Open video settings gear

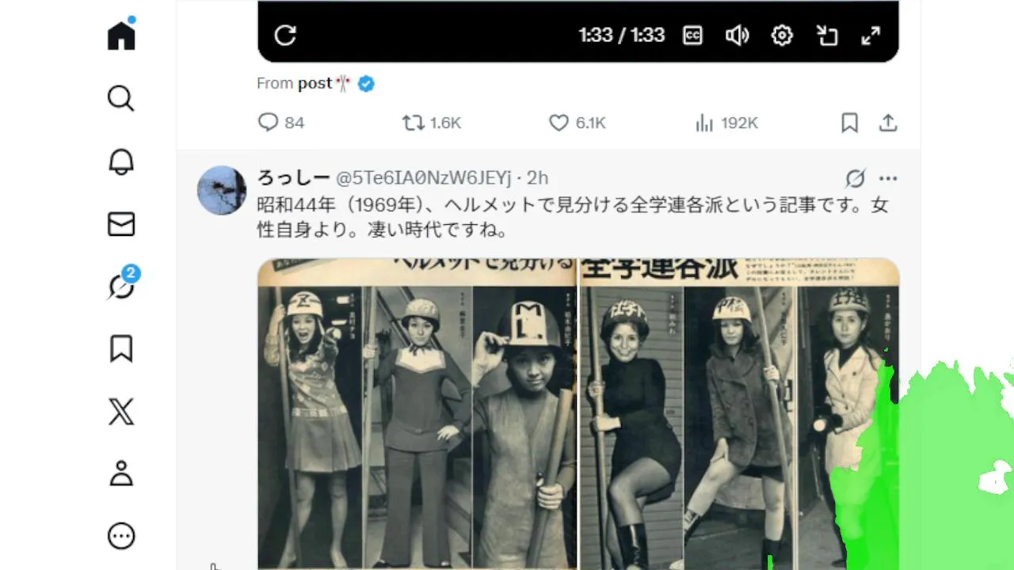coord(782,36)
